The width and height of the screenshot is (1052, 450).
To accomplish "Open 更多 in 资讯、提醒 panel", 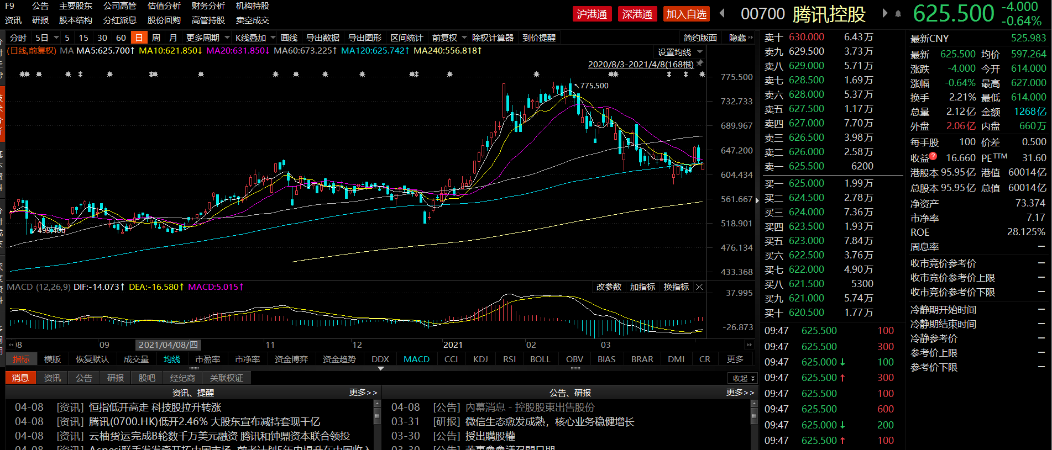I will pyautogui.click(x=363, y=393).
